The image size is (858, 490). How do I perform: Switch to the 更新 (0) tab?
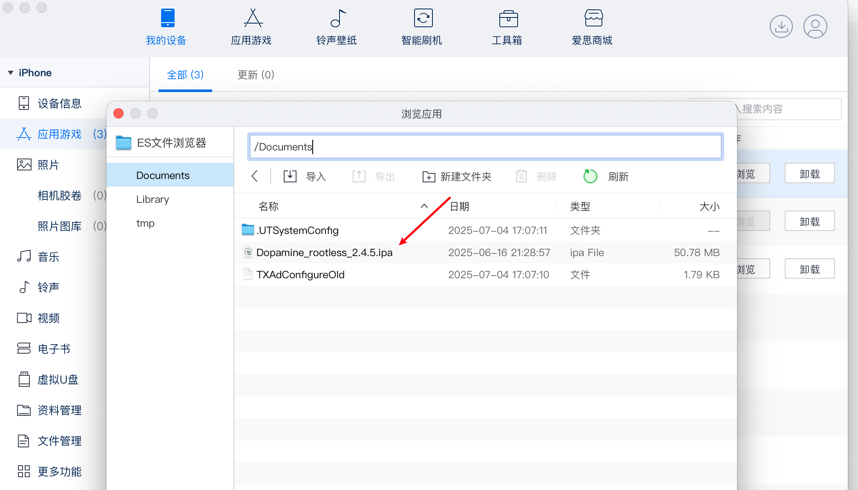[256, 75]
